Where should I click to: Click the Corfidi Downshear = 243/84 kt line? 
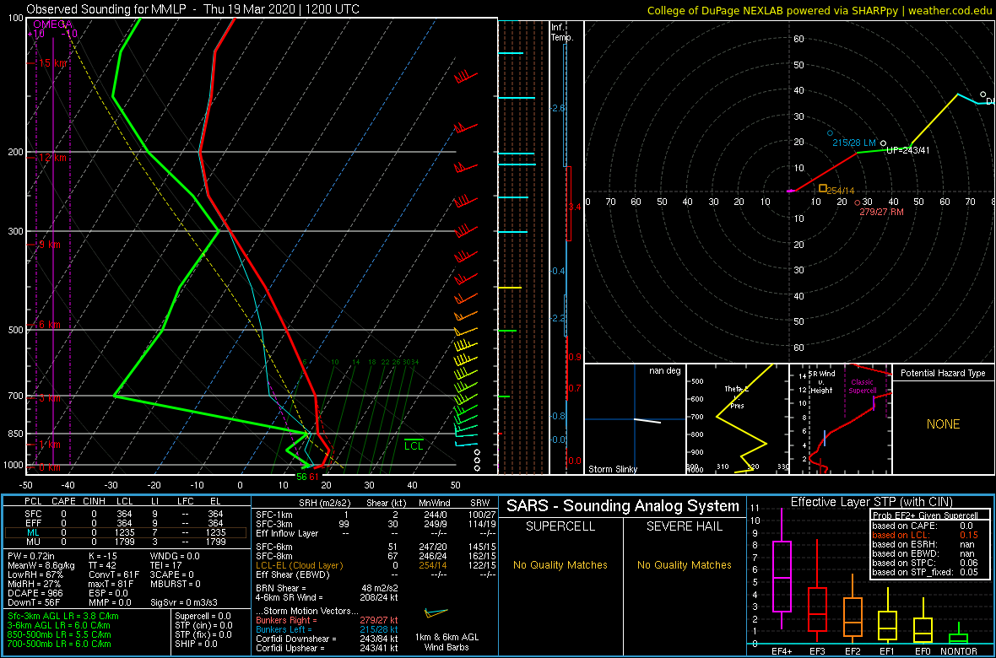pos(327,639)
